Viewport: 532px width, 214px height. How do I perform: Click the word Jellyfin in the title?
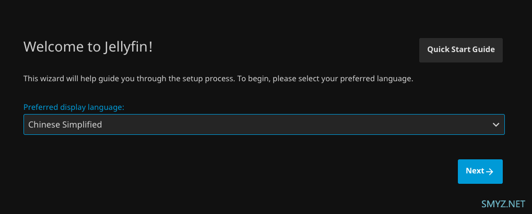[x=128, y=46]
